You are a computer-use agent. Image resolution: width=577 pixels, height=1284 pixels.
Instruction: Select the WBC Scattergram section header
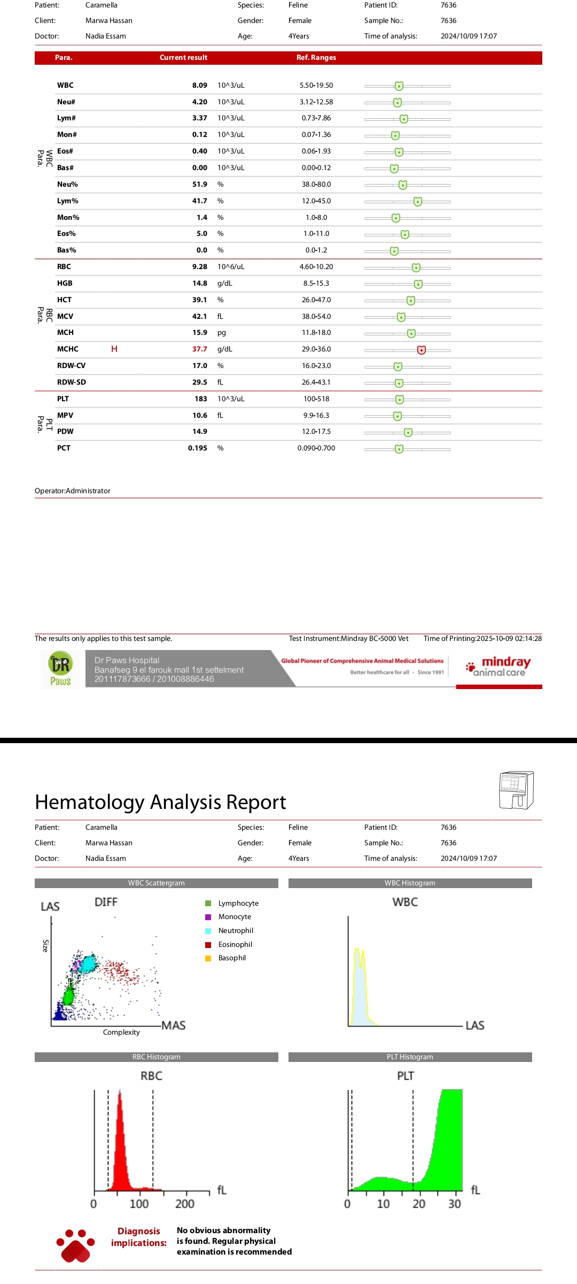(x=156, y=883)
